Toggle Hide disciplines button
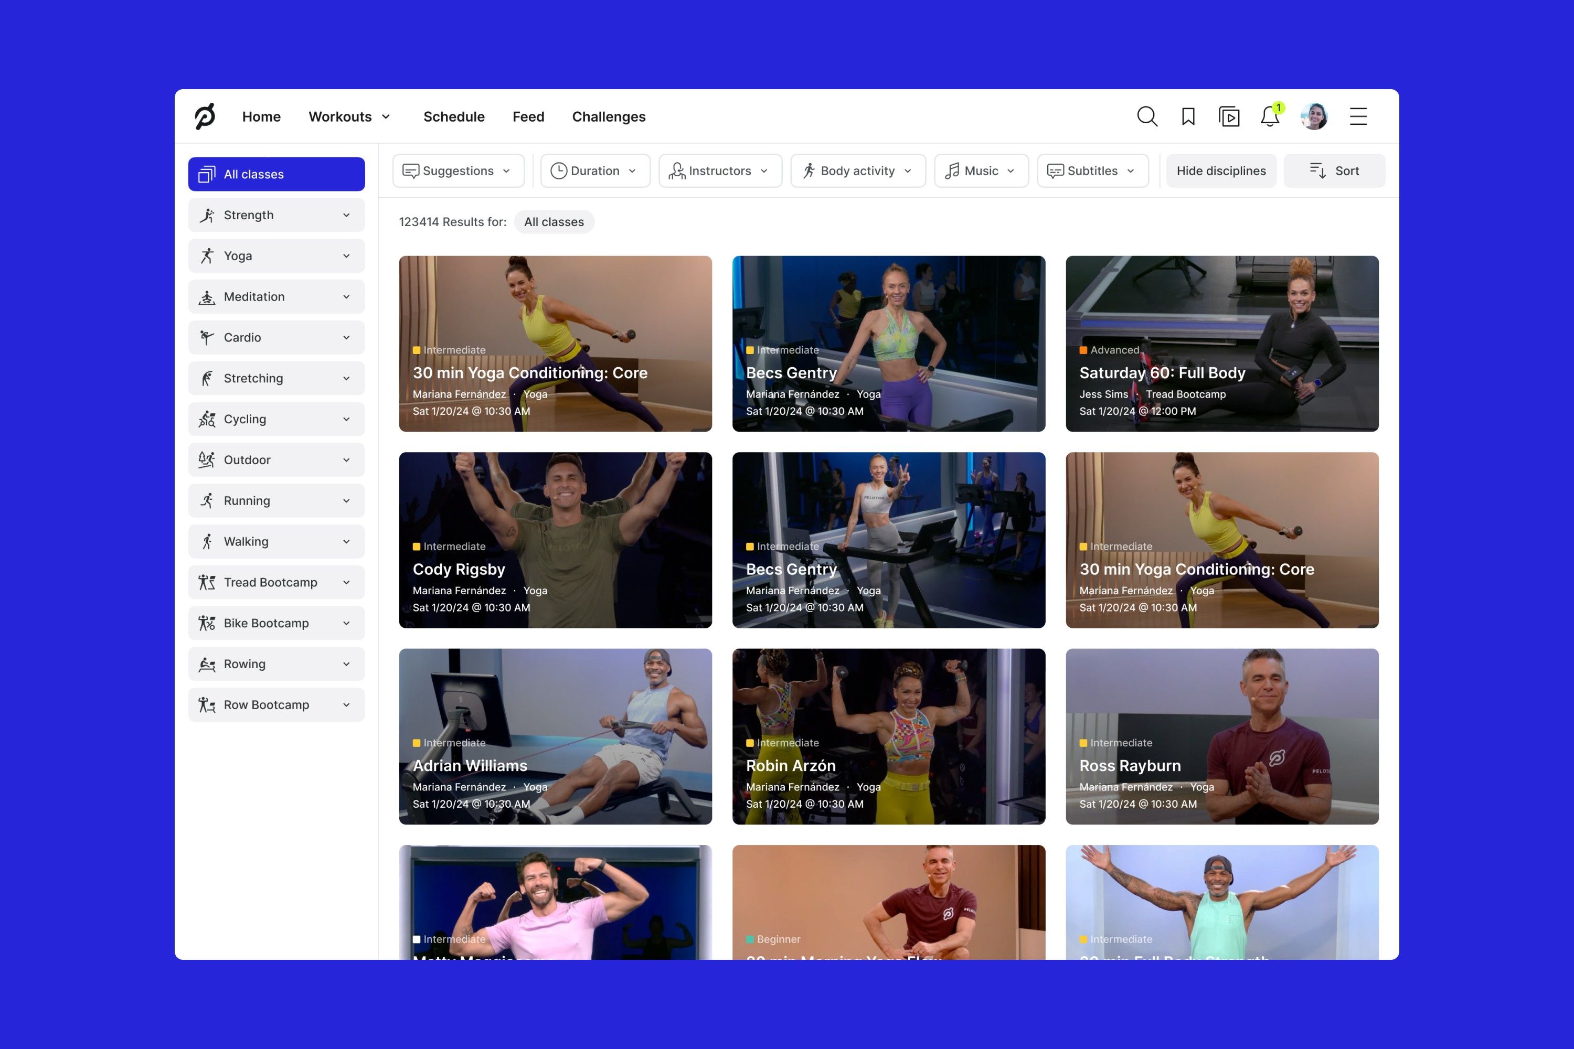 [x=1221, y=170]
